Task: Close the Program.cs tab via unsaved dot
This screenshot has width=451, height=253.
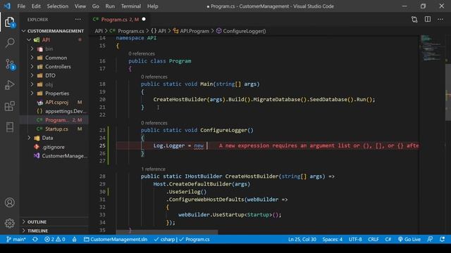Action: [144, 19]
